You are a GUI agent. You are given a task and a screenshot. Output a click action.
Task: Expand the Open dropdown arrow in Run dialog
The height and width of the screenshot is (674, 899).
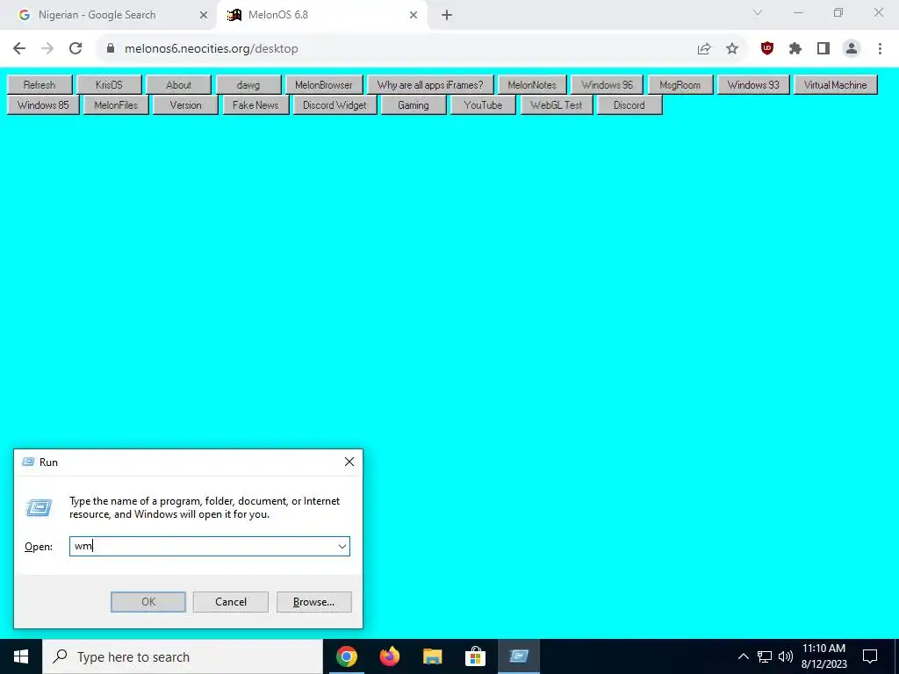342,546
